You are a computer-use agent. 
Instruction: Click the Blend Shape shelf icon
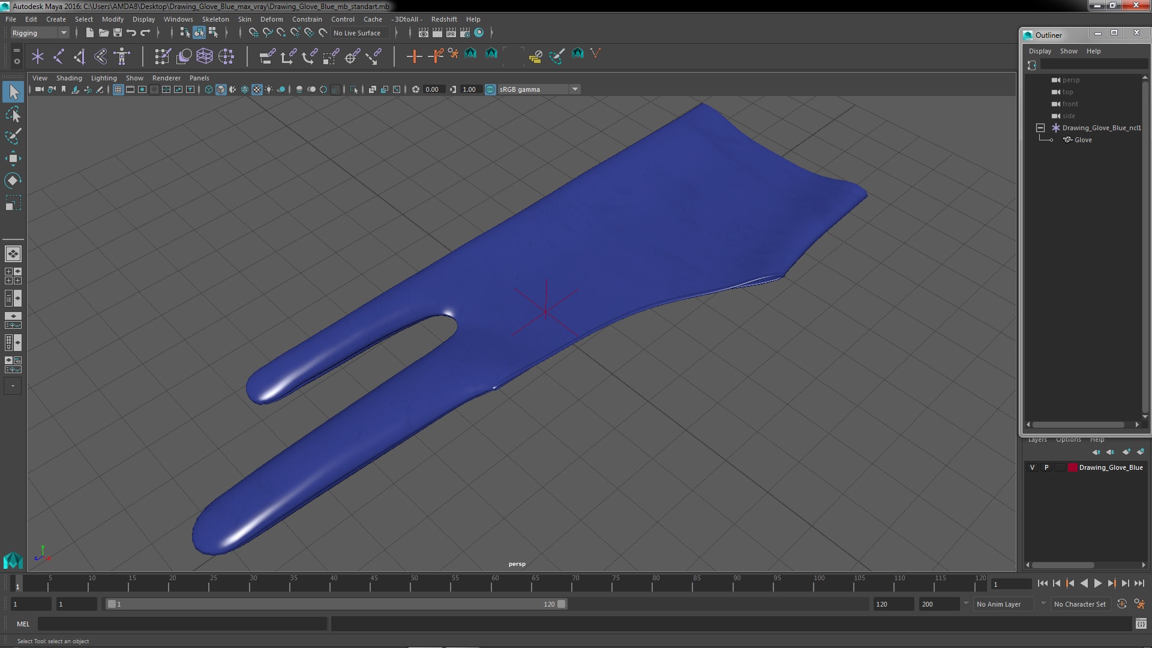coord(184,57)
